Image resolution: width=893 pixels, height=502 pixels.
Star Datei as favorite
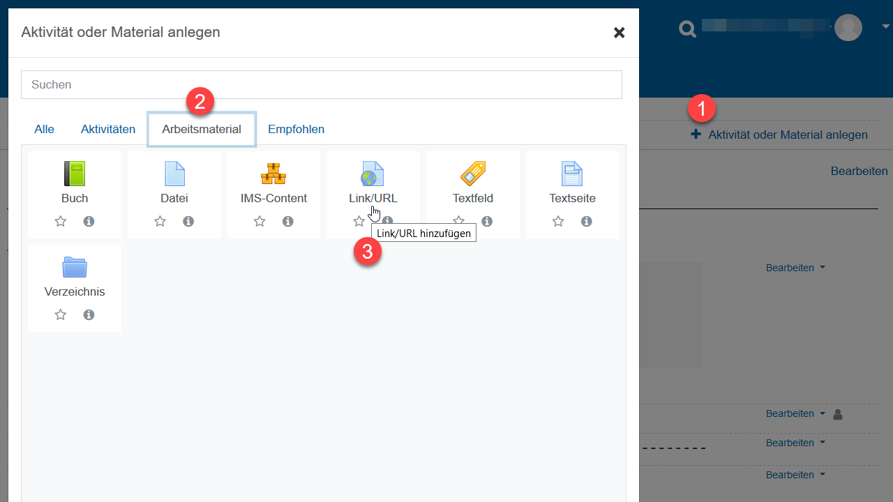pyautogui.click(x=160, y=221)
